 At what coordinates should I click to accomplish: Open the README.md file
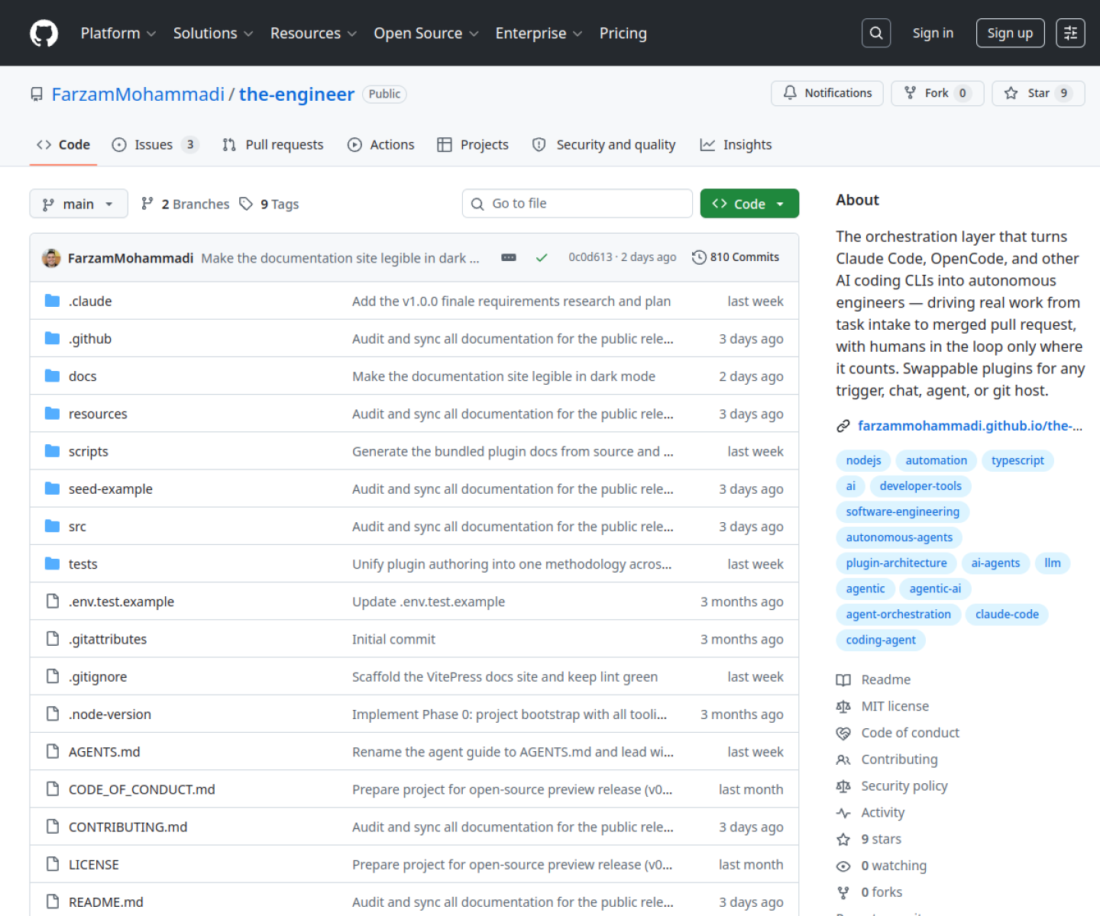click(x=106, y=902)
